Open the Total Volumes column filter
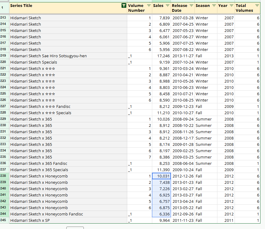Screen dimensions: 265x229 (257, 6)
